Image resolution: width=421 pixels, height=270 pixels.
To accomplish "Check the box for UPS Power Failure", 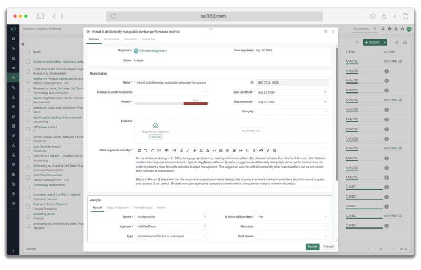I will (28, 128).
